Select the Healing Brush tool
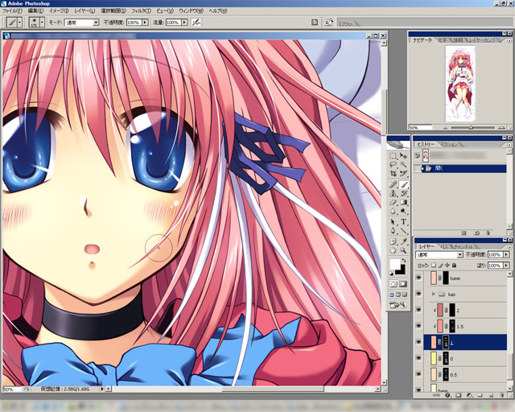This screenshot has width=515, height=412. click(393, 184)
